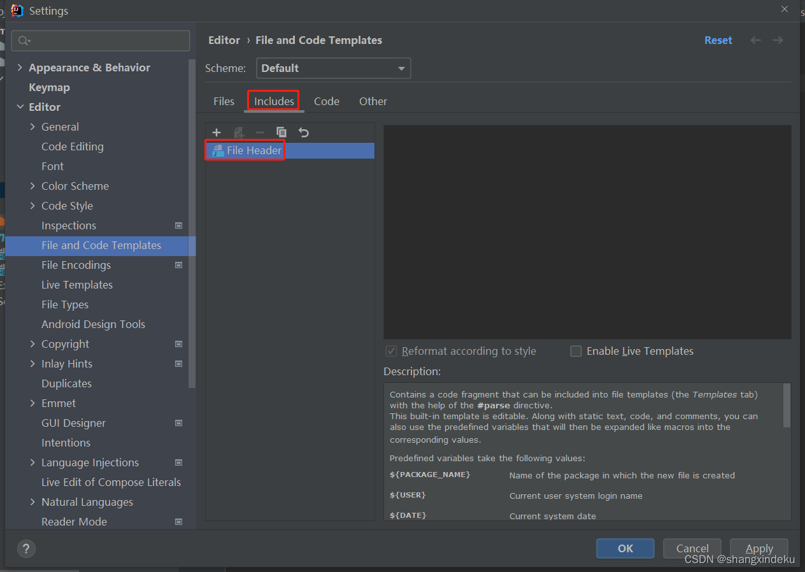This screenshot has width=805, height=572.
Task: Switch to the Files tab
Action: [224, 101]
